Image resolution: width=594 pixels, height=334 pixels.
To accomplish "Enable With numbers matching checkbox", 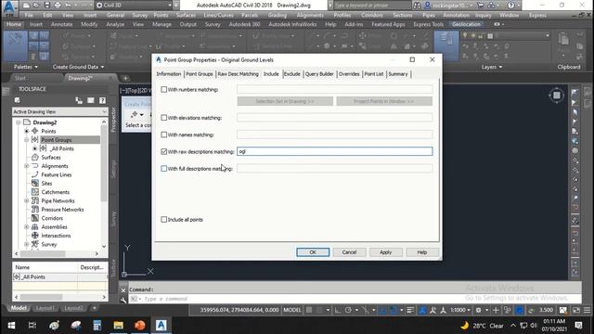I will pos(163,89).
